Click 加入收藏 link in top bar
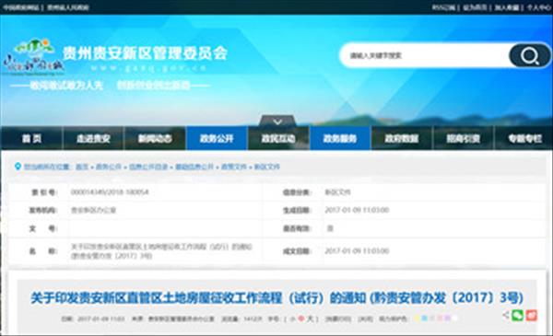 pyautogui.click(x=506, y=7)
